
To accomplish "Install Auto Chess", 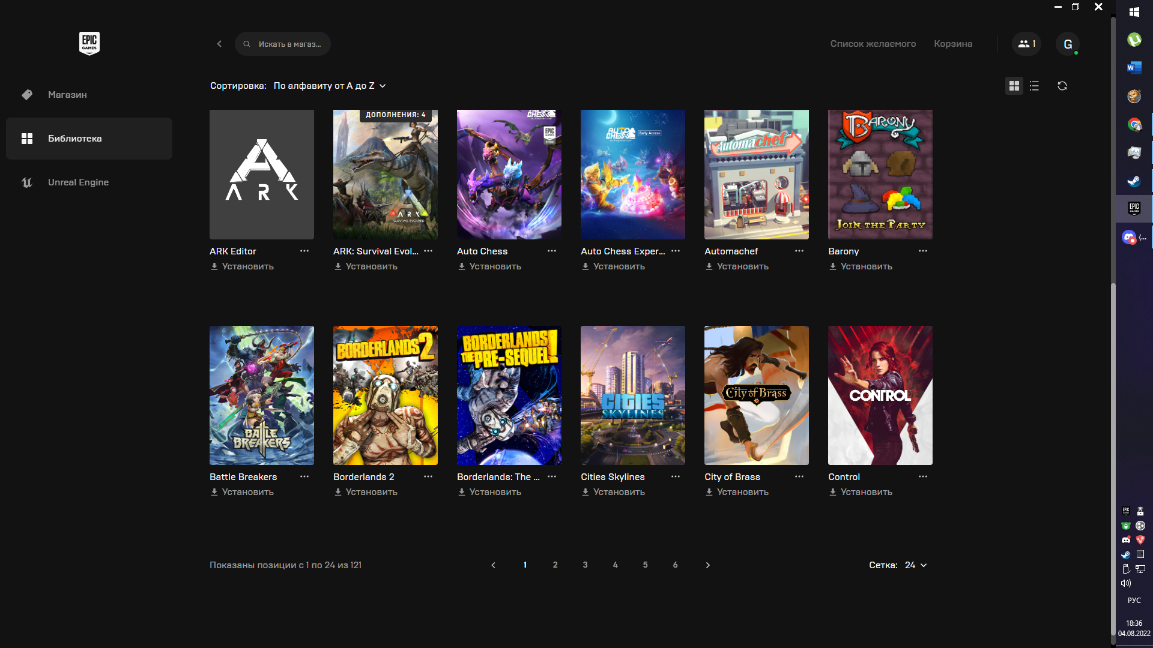I will (x=489, y=266).
